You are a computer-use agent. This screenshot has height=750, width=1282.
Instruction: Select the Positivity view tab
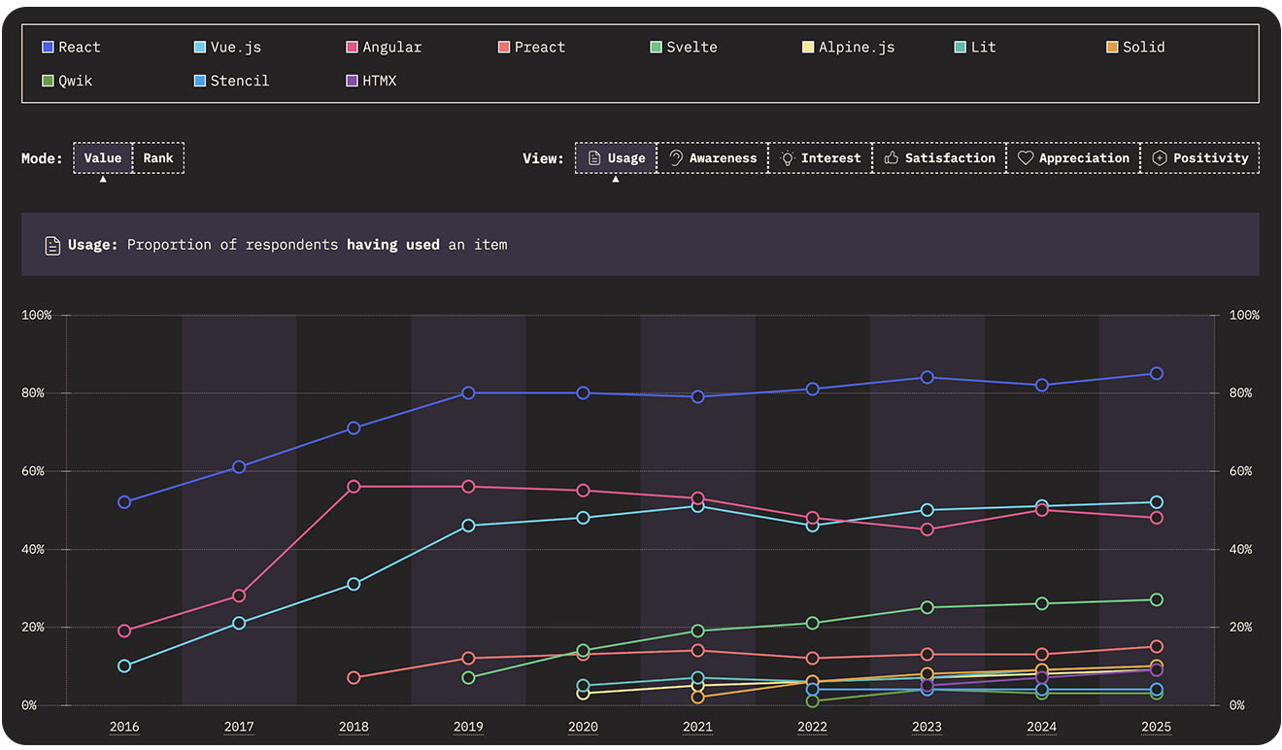[1200, 158]
